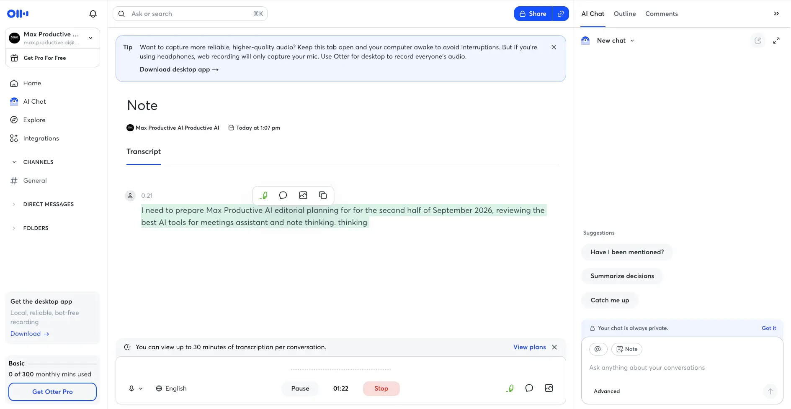791x409 pixels.
Task: Select the Transcript tab
Action: [x=144, y=151]
